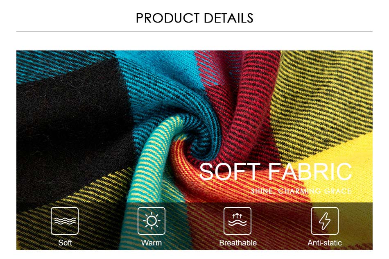
Task: Click the 'Warm' label text
Action: tap(152, 243)
